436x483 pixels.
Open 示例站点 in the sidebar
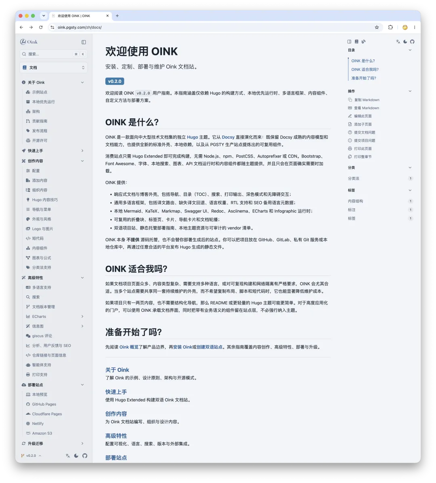pos(40,92)
